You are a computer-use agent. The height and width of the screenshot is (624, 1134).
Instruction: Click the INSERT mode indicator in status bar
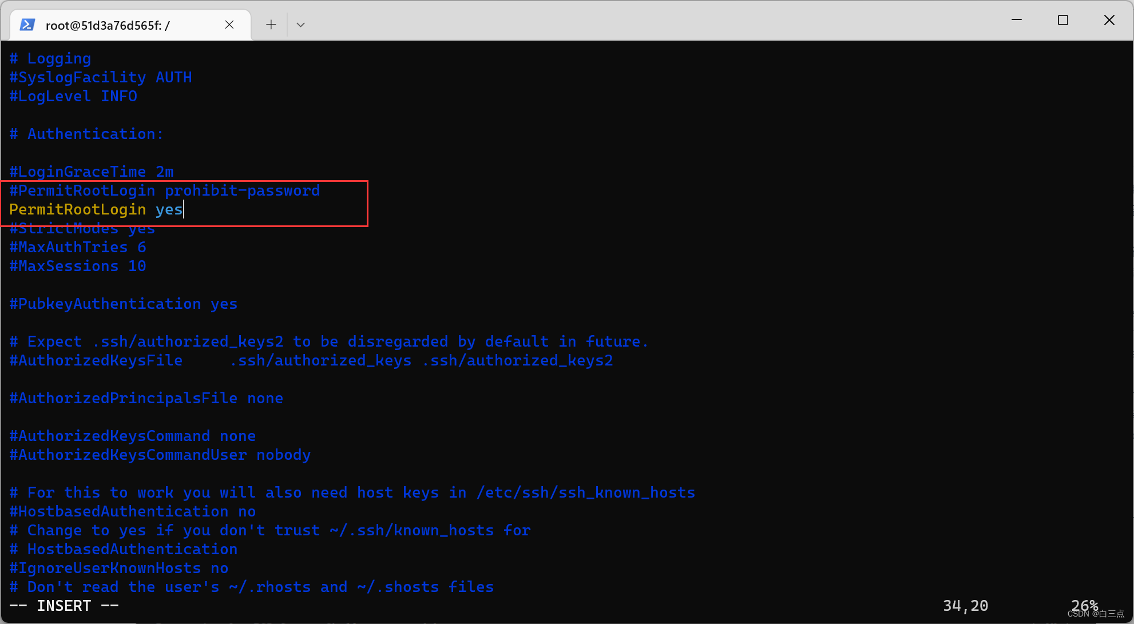[x=64, y=605]
